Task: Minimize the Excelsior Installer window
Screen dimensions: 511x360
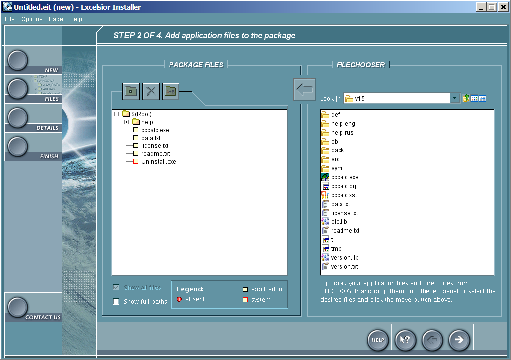Action: tap(481, 7)
